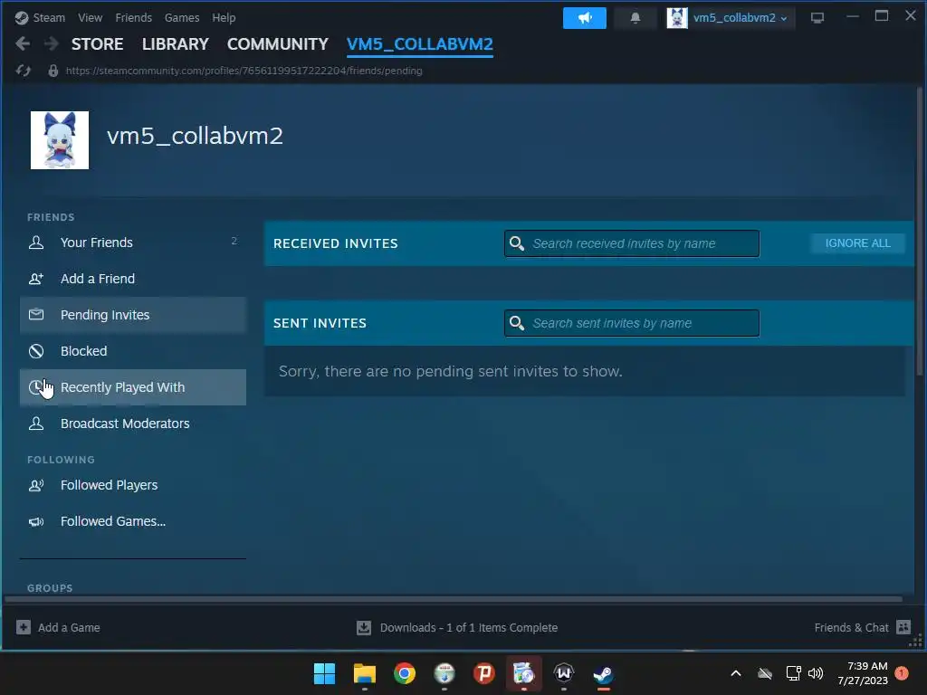Open Followed Players page
Image resolution: width=927 pixels, height=695 pixels.
133,485
